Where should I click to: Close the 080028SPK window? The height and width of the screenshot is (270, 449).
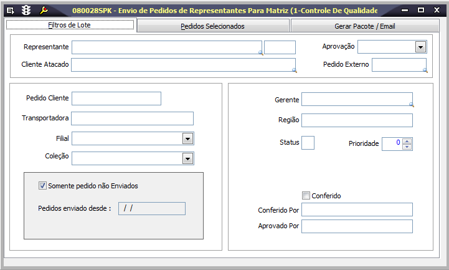pos(437,11)
